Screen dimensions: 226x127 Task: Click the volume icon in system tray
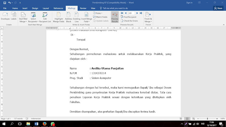(198, 124)
